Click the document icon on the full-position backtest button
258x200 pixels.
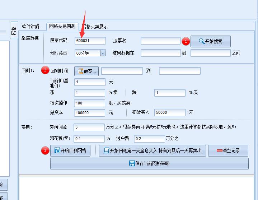click(x=106, y=150)
